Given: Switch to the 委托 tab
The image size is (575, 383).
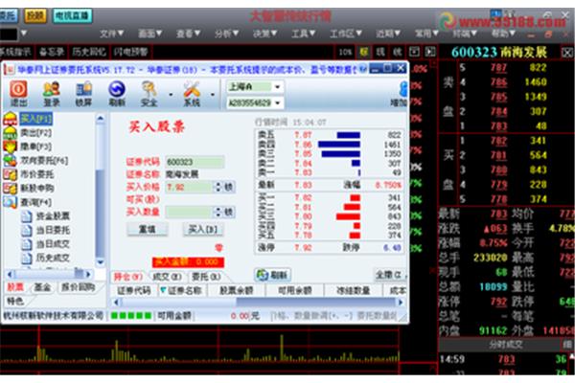Looking at the screenshot, I should tap(206, 276).
